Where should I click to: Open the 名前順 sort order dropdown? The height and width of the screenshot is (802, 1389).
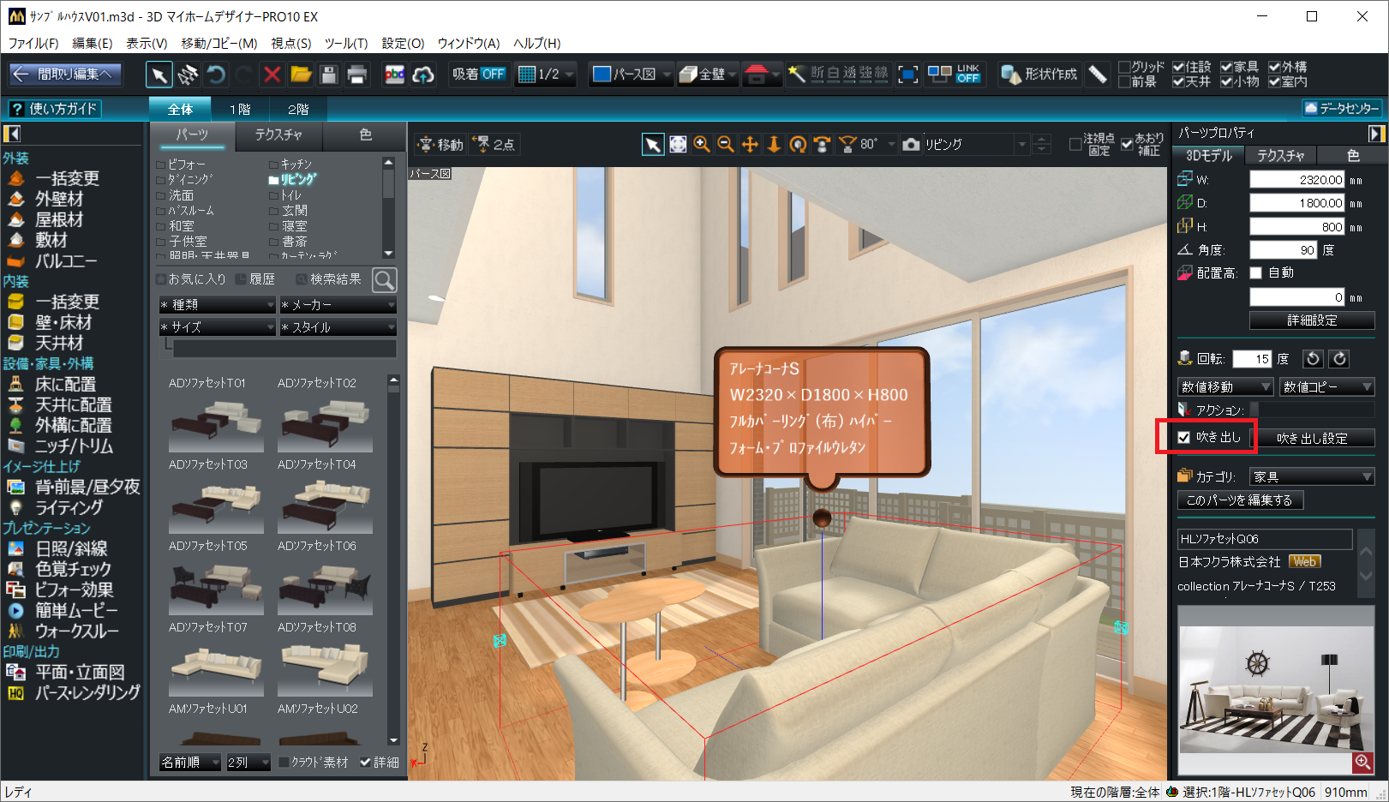(189, 762)
